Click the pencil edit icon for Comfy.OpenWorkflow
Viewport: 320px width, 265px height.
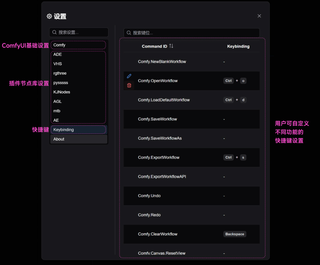click(129, 76)
